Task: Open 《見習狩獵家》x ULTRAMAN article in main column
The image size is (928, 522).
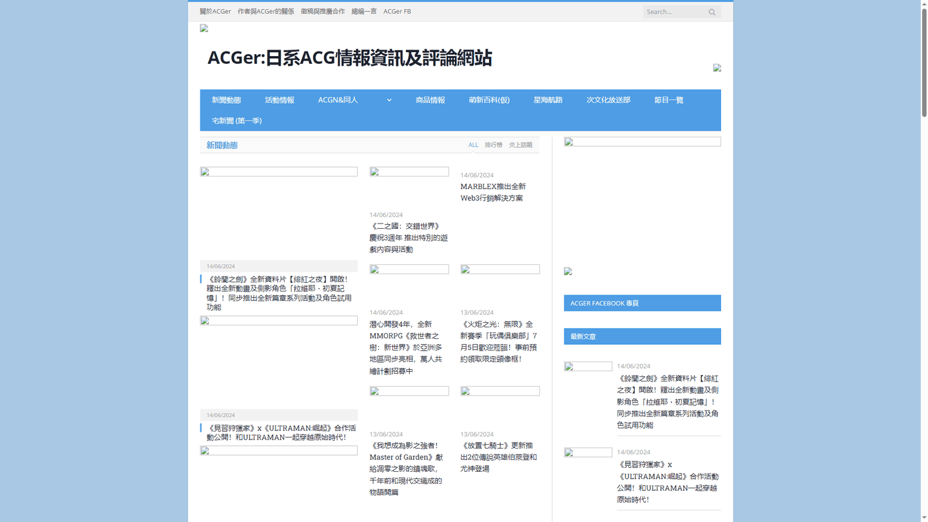Action: coord(281,432)
